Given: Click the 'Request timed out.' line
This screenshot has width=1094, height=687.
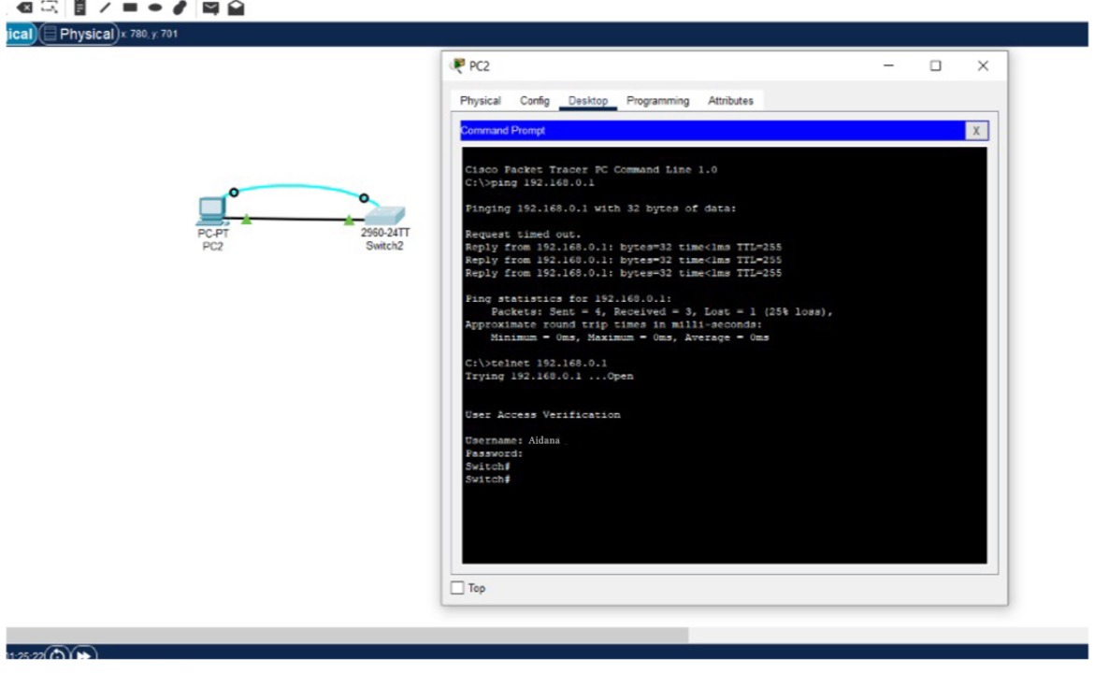Looking at the screenshot, I should pos(523,235).
